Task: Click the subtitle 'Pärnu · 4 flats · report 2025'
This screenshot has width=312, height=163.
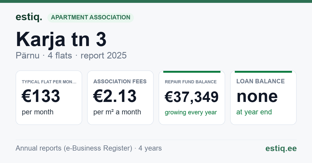Action: point(71,55)
